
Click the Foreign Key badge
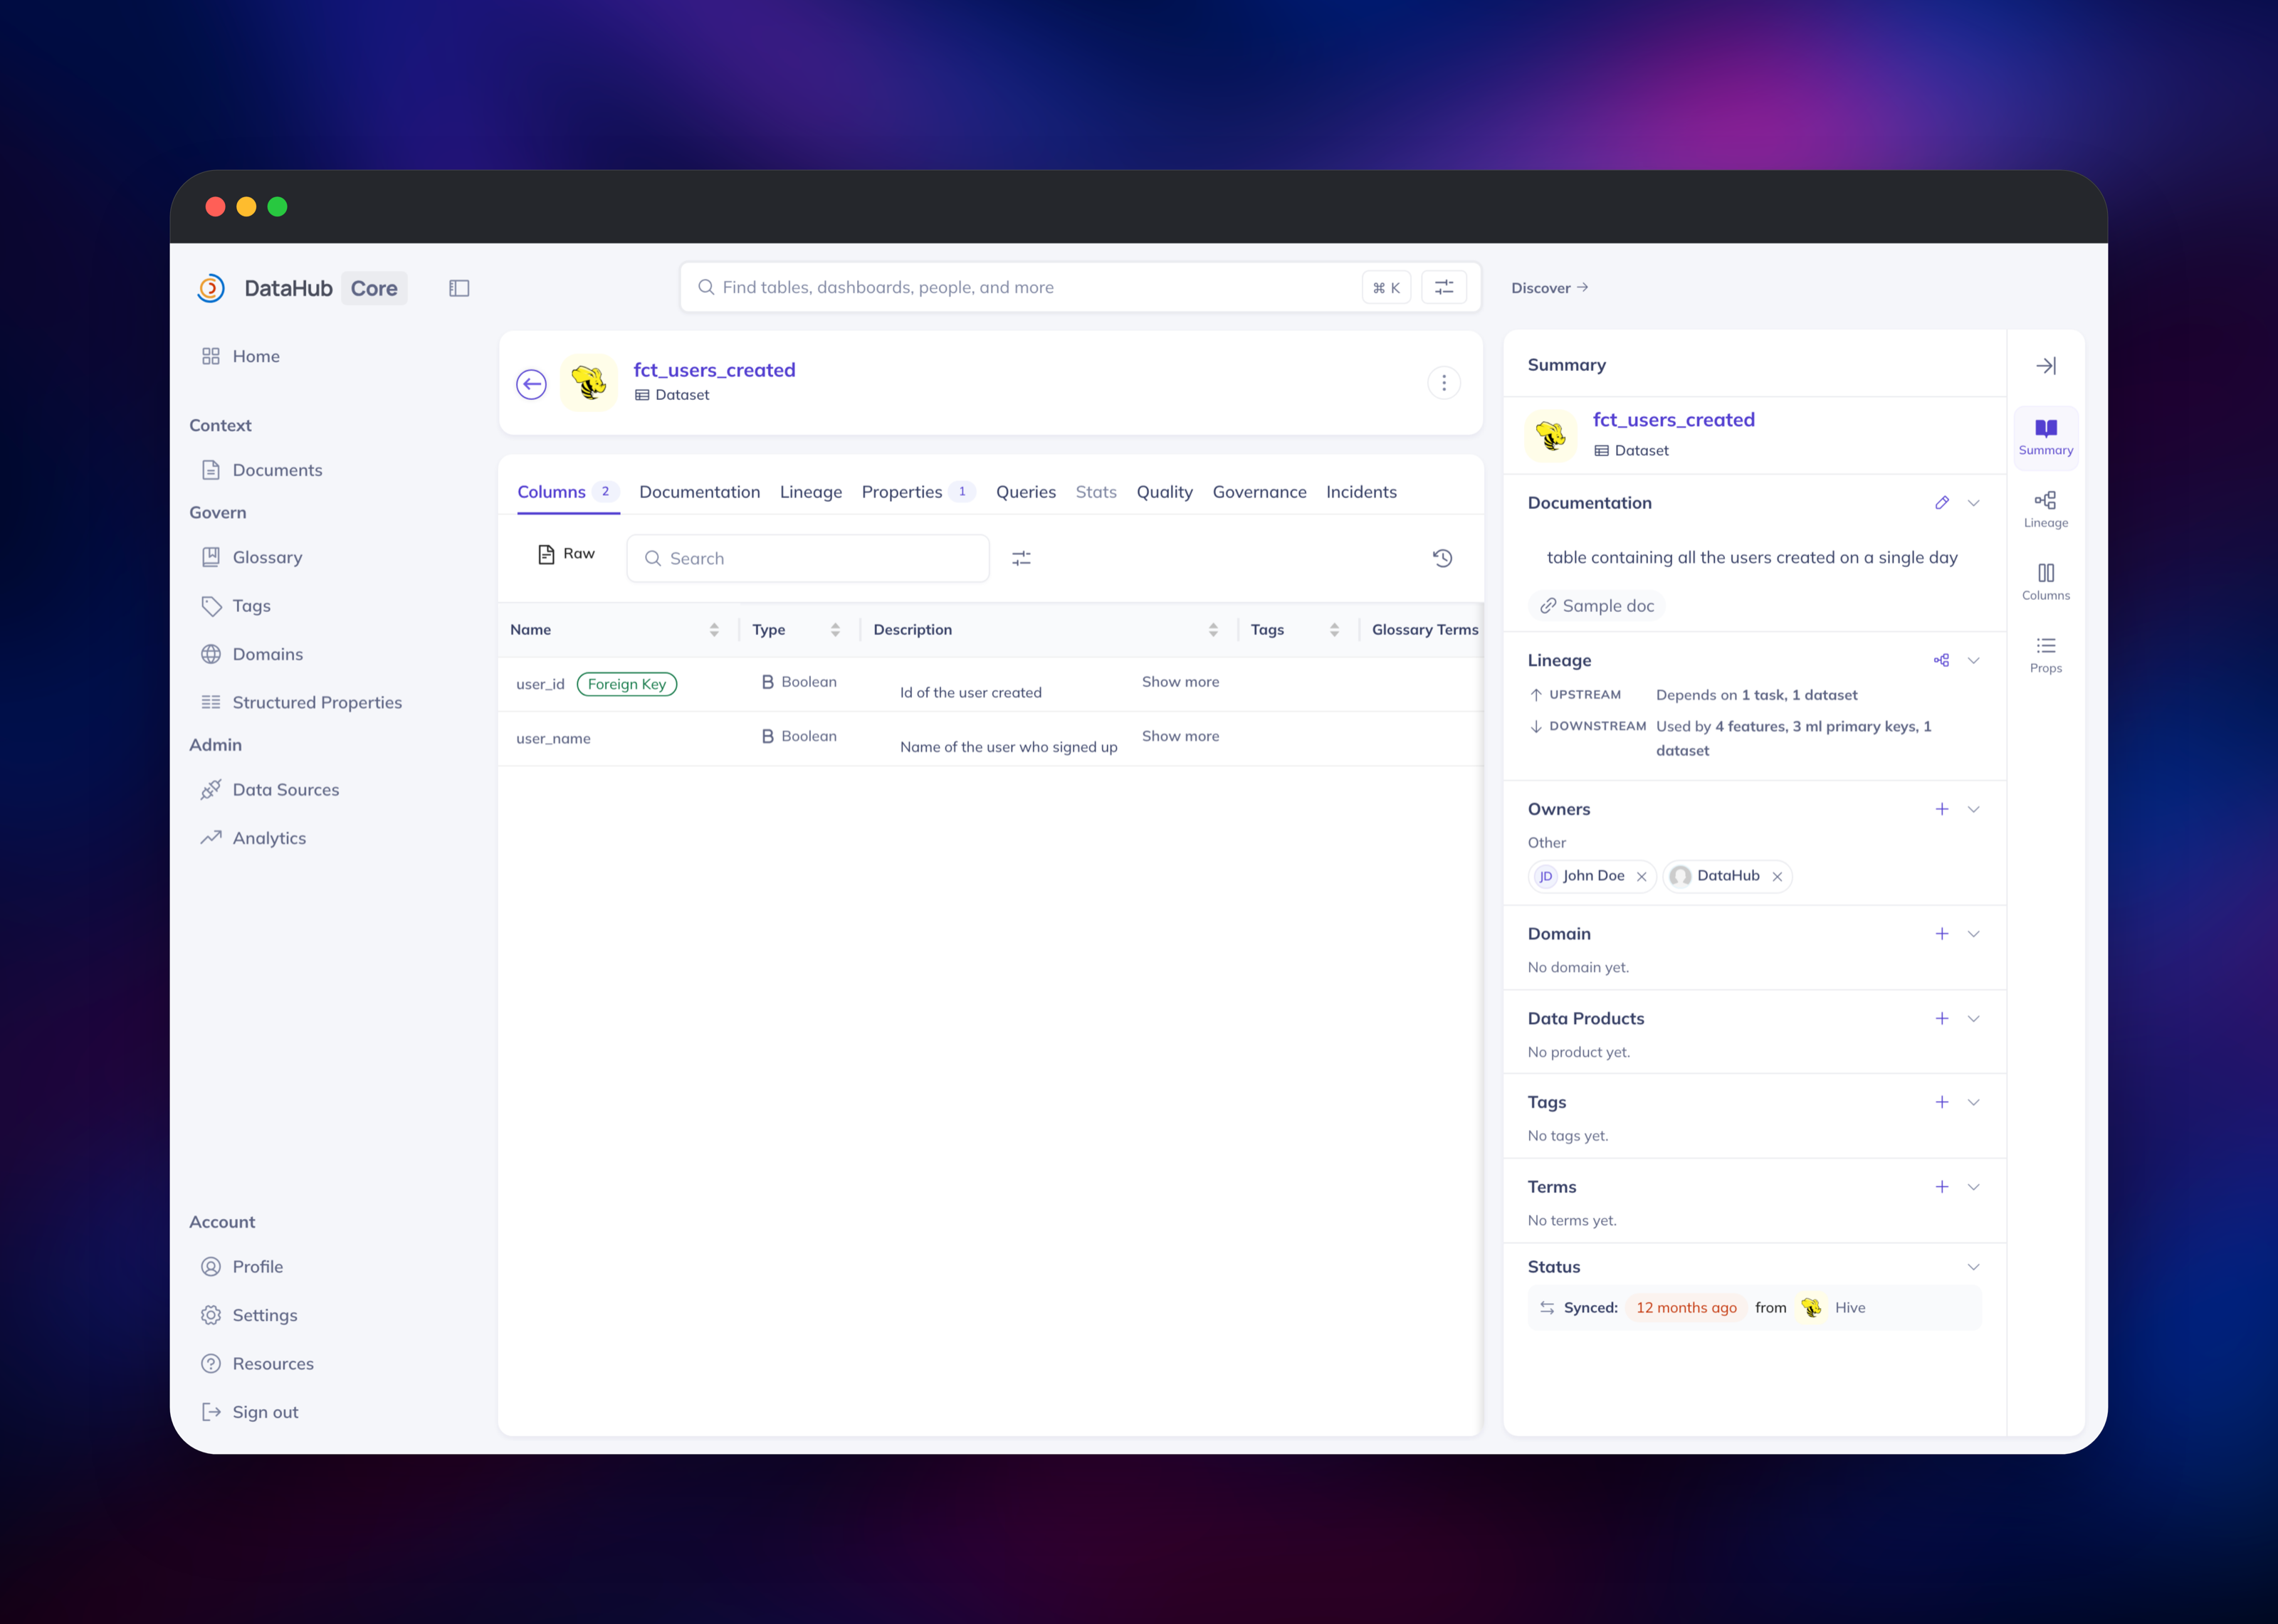click(x=627, y=684)
